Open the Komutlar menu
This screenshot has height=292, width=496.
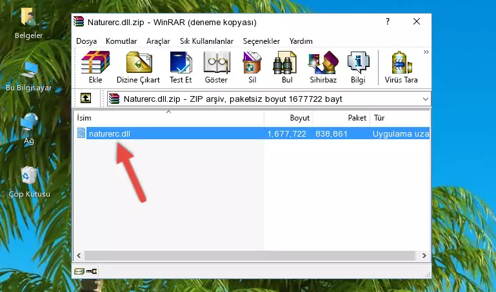(121, 41)
